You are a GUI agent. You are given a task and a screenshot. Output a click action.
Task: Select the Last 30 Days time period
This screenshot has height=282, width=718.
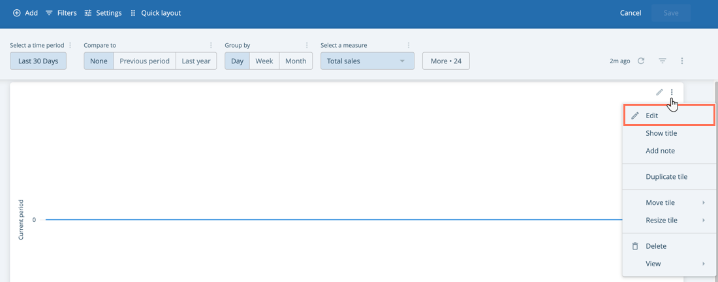pyautogui.click(x=38, y=61)
